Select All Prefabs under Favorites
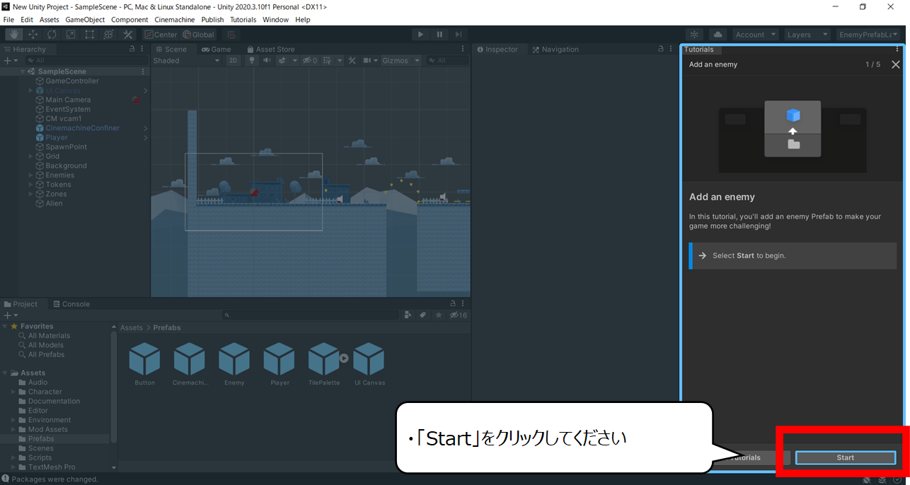Image resolution: width=910 pixels, height=485 pixels. pos(46,355)
